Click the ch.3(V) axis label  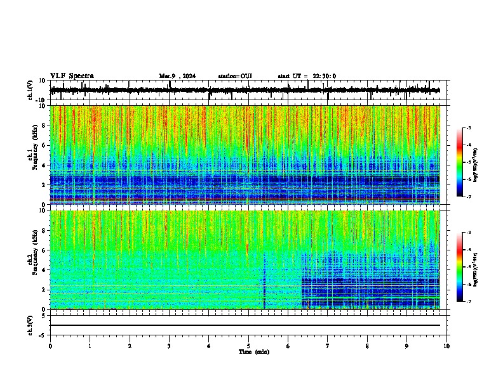coord(30,326)
